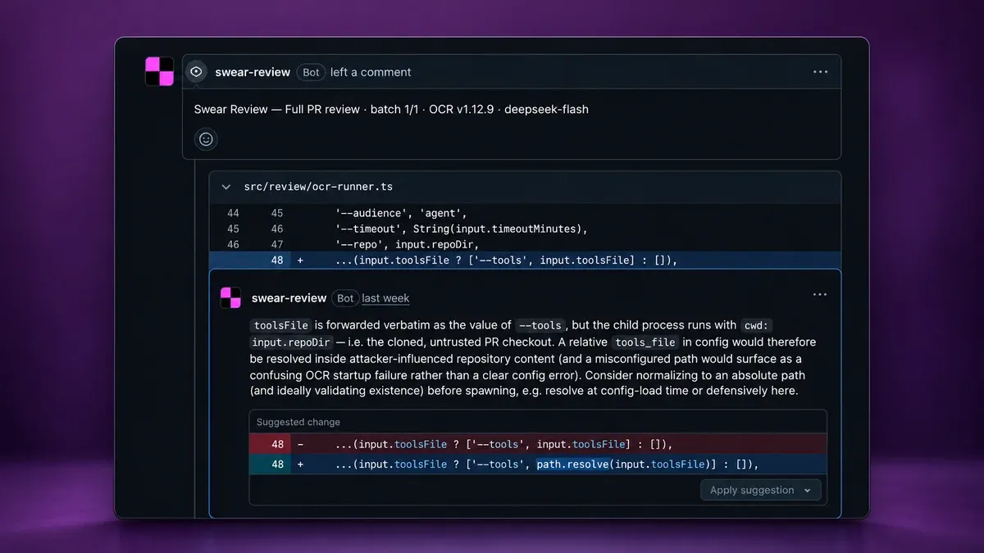Click the Bot badge in inline comment
This screenshot has width=984, height=553.
pyautogui.click(x=345, y=298)
